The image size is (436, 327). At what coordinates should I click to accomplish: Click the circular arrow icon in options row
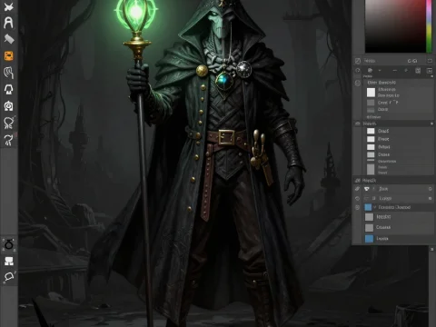pyautogui.click(x=358, y=71)
